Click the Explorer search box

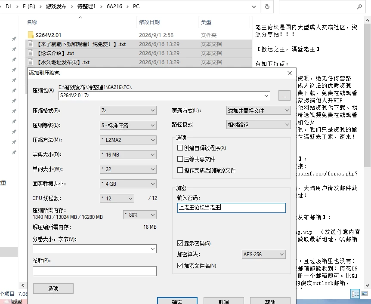coord(322,6)
